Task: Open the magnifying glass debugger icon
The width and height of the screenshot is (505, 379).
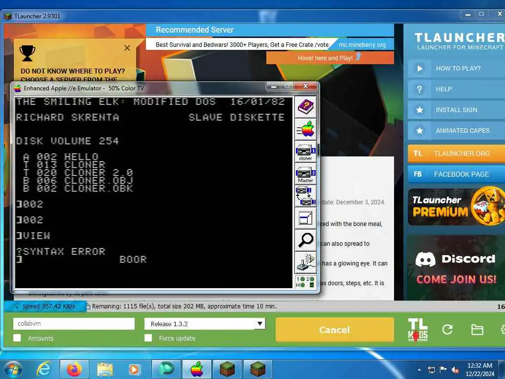Action: [x=305, y=240]
